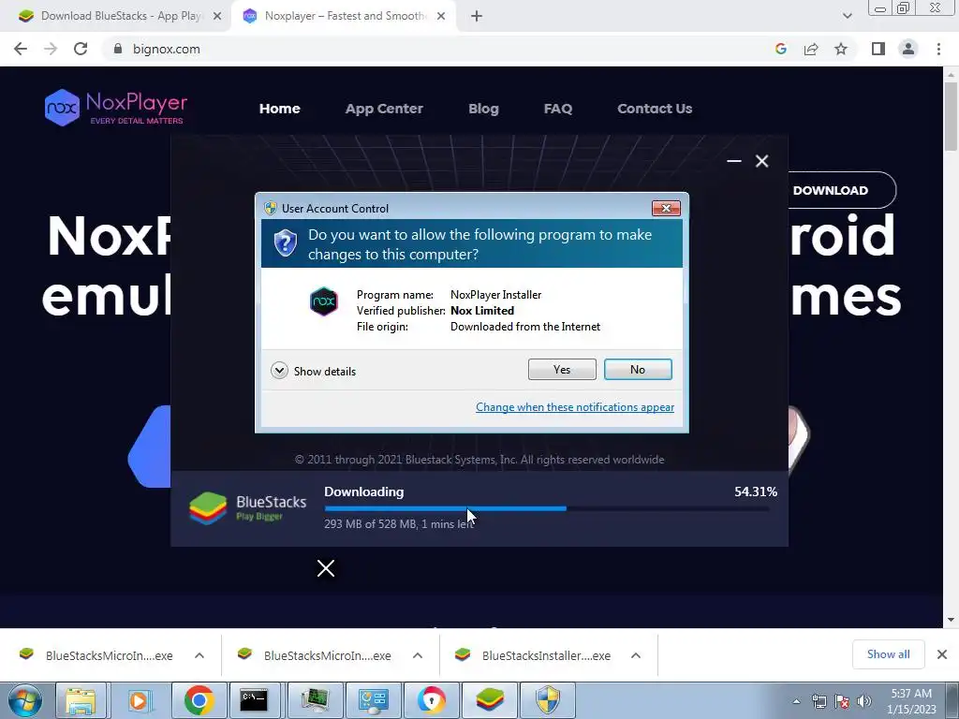Image resolution: width=959 pixels, height=719 pixels.
Task: Open Change when these notifications appear
Action: pyautogui.click(x=575, y=407)
